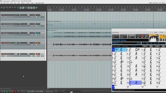Toggle the locking padlock icon
The image size is (166, 93).
pyautogui.click(x=37, y=8)
